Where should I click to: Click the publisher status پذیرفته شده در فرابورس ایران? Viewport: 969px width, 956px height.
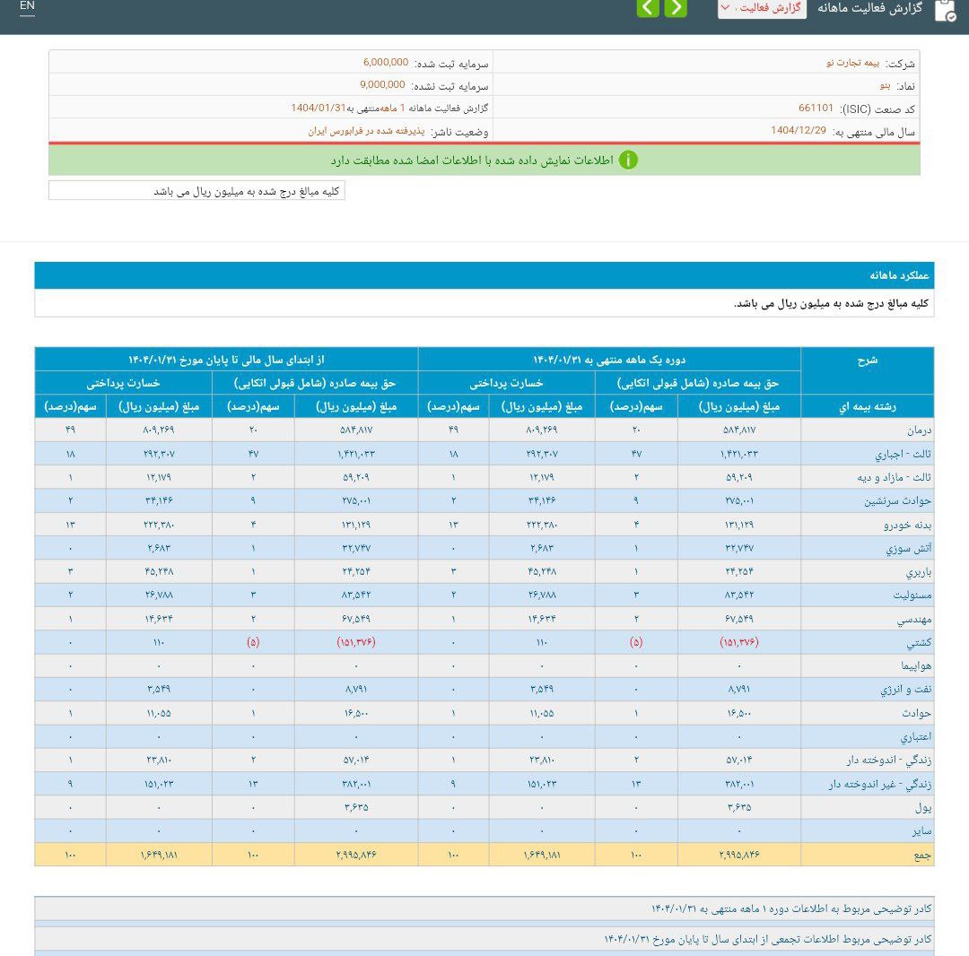point(366,131)
